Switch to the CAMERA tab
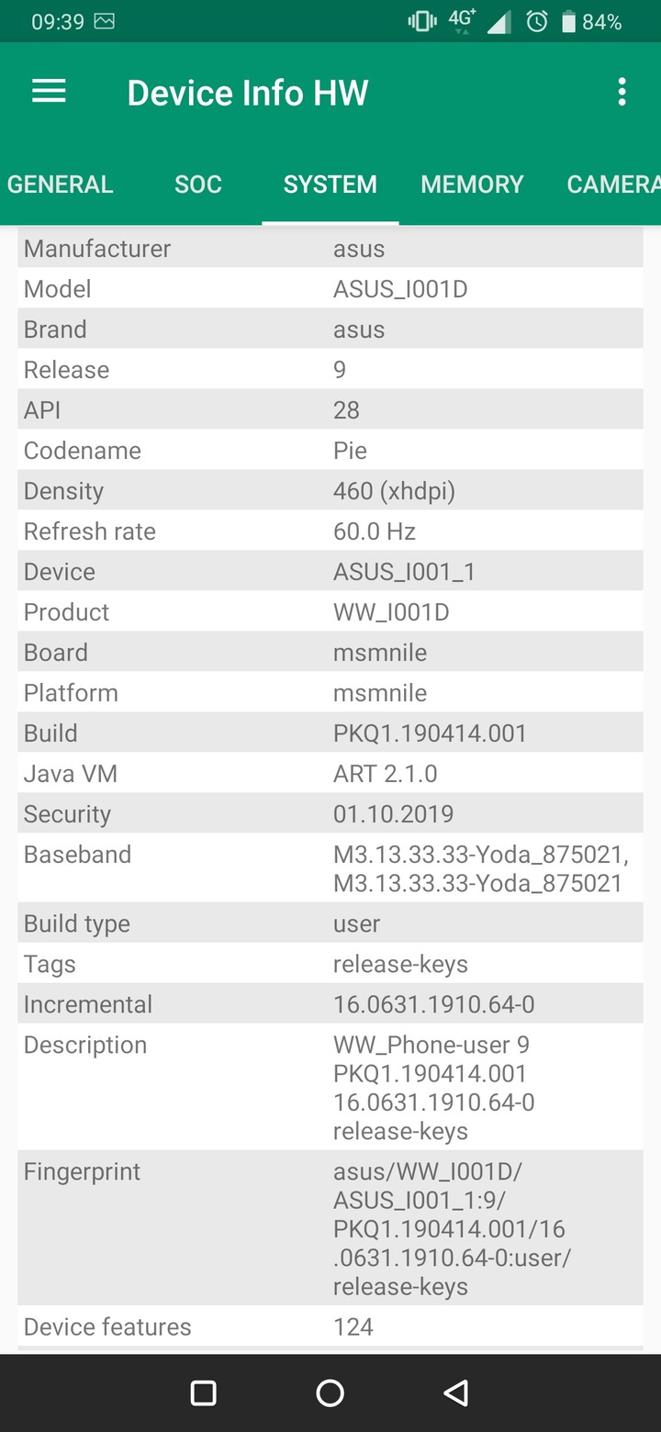 click(612, 185)
